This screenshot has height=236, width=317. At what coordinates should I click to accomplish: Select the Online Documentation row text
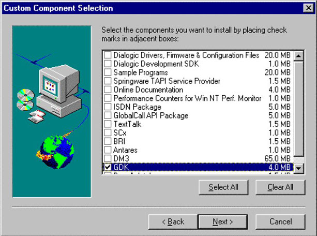coord(148,90)
